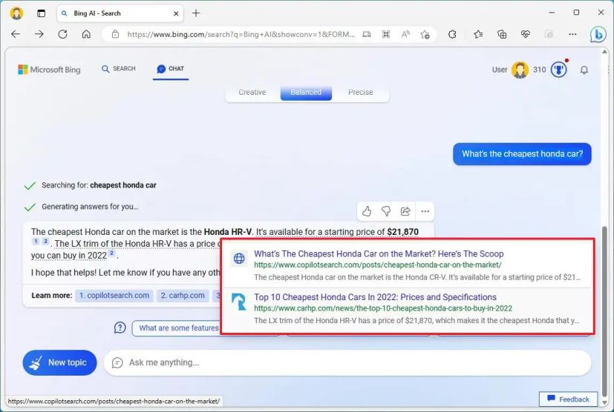Image resolution: width=614 pixels, height=412 pixels.
Task: Open the Collections icon
Action: point(502,34)
